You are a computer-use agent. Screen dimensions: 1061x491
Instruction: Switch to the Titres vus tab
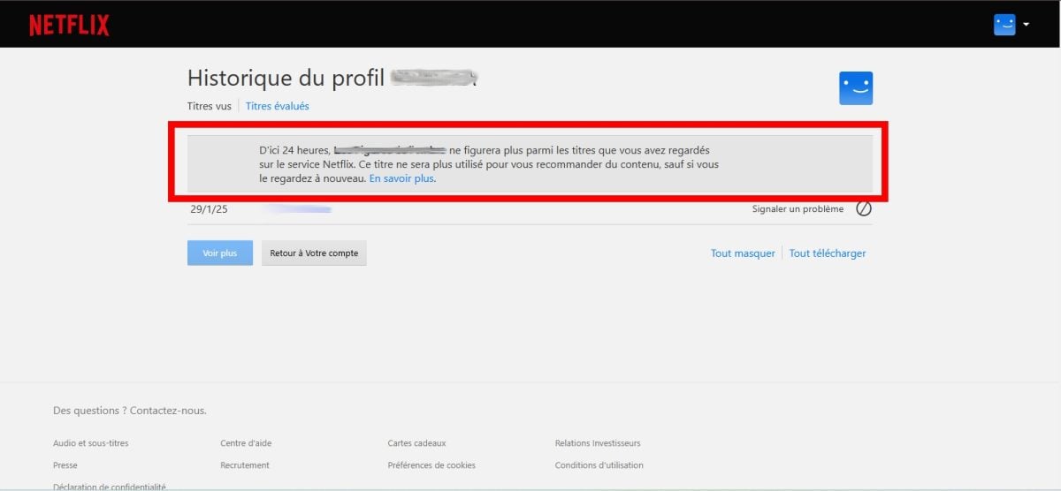[x=210, y=106]
